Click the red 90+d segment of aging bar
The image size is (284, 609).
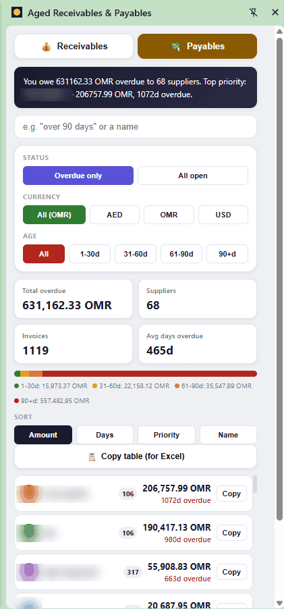149,373
